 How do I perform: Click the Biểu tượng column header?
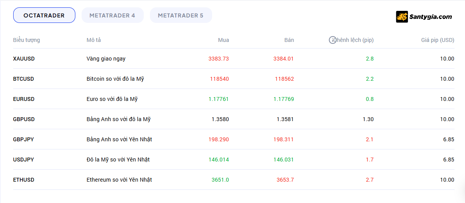pos(26,40)
